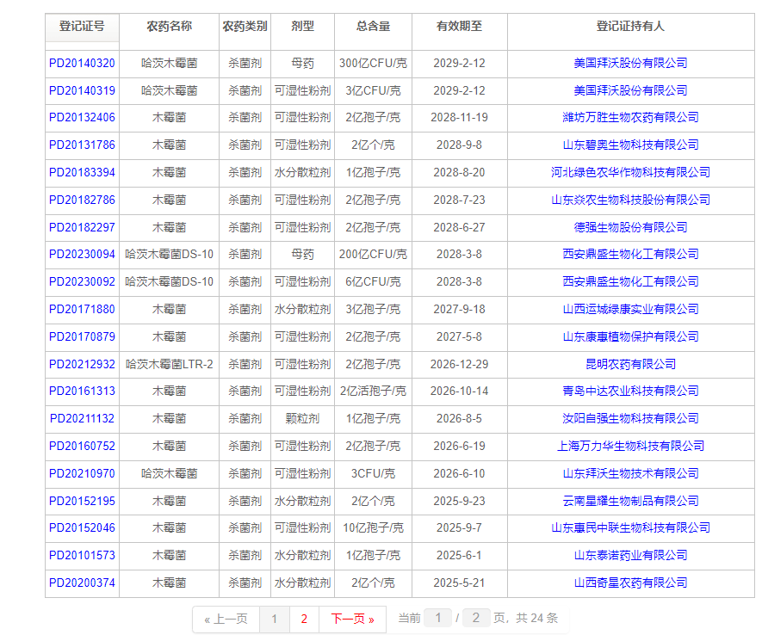This screenshot has height=635, width=762.
Task: Open registration record PD20140320
Action: (x=81, y=63)
